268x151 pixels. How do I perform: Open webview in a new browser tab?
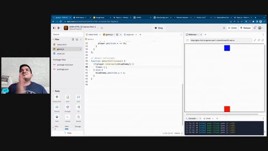(x=263, y=40)
